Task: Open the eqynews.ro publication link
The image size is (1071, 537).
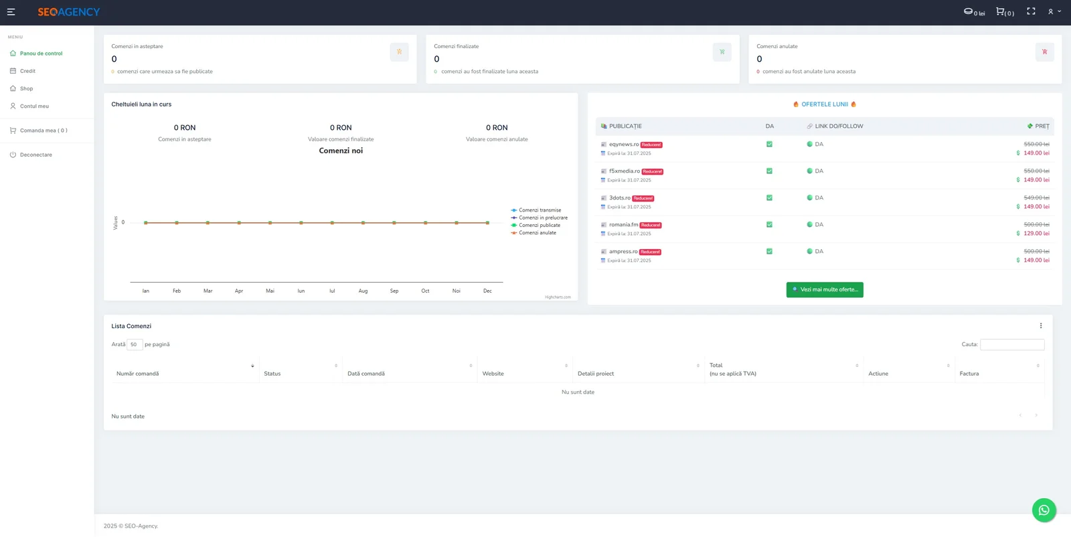Action: pos(624,145)
